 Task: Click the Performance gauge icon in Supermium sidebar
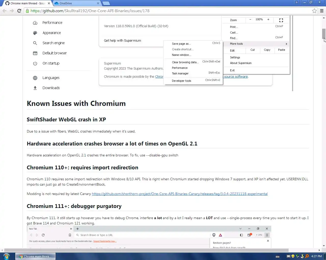pyautogui.click(x=35, y=23)
